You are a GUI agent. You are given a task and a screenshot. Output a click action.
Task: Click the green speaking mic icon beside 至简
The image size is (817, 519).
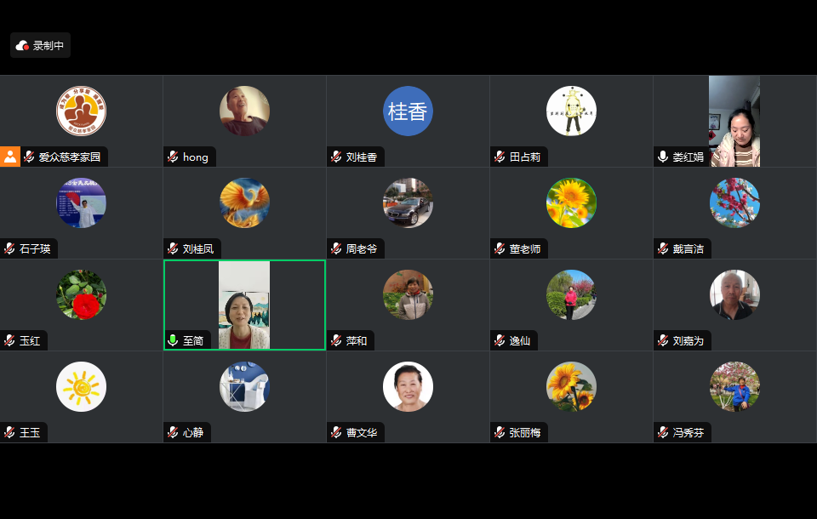pyautogui.click(x=173, y=341)
